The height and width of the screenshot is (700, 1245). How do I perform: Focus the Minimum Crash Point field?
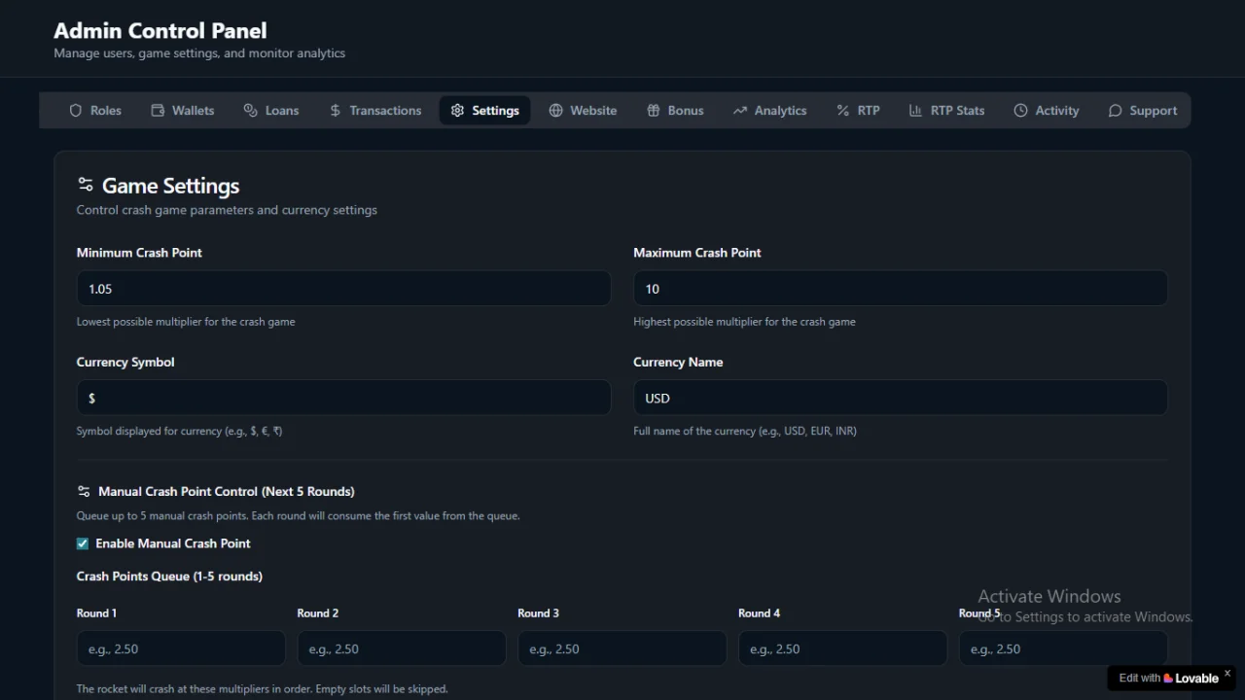pos(343,289)
